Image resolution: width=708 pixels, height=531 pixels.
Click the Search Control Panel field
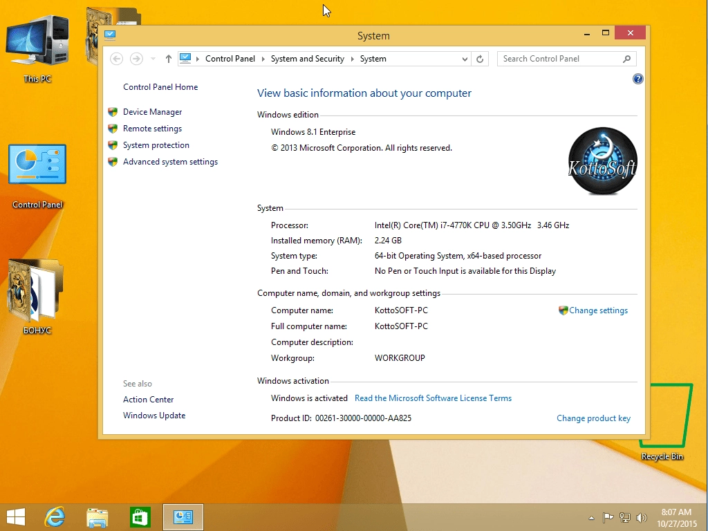pyautogui.click(x=567, y=59)
